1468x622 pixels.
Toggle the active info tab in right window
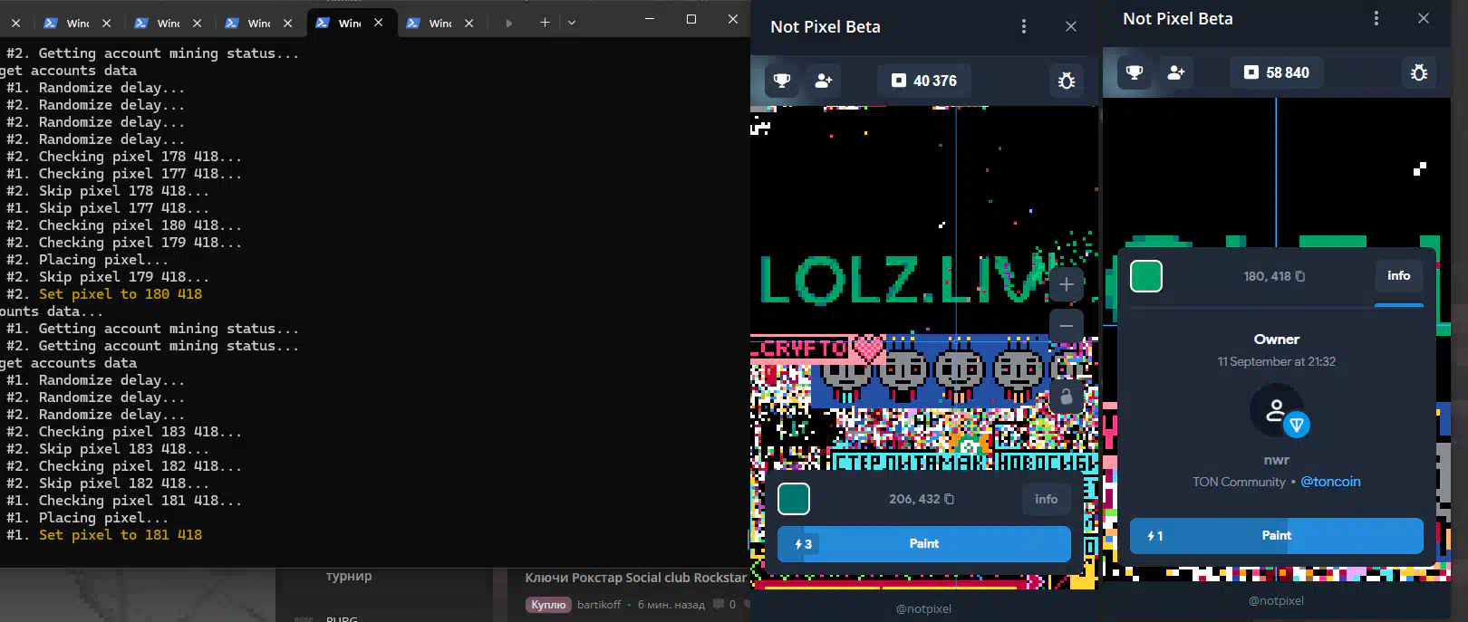point(1398,276)
